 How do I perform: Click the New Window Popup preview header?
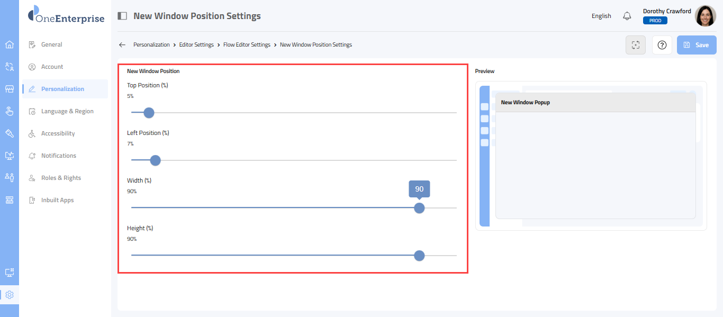tap(595, 102)
